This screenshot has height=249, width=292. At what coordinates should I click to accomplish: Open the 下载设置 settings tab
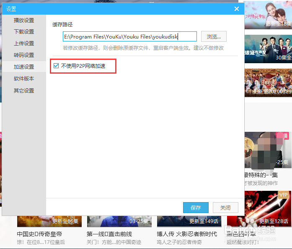[x=24, y=32]
